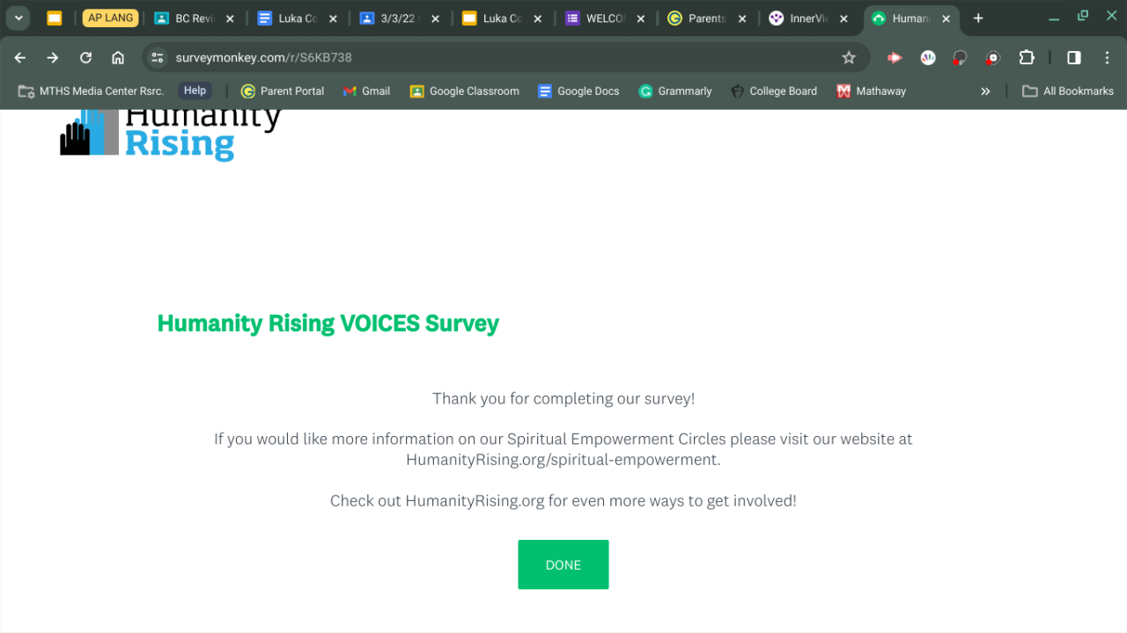Expand the tab search dropdown

pos(18,18)
